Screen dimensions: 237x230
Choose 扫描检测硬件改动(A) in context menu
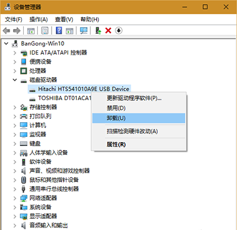click(x=139, y=131)
